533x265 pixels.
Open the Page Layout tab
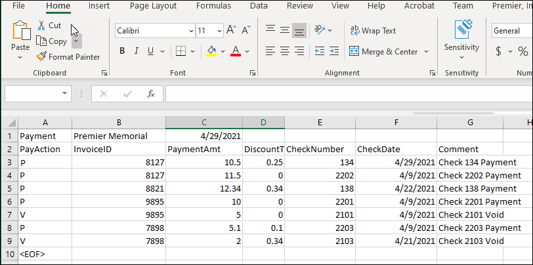coord(153,6)
